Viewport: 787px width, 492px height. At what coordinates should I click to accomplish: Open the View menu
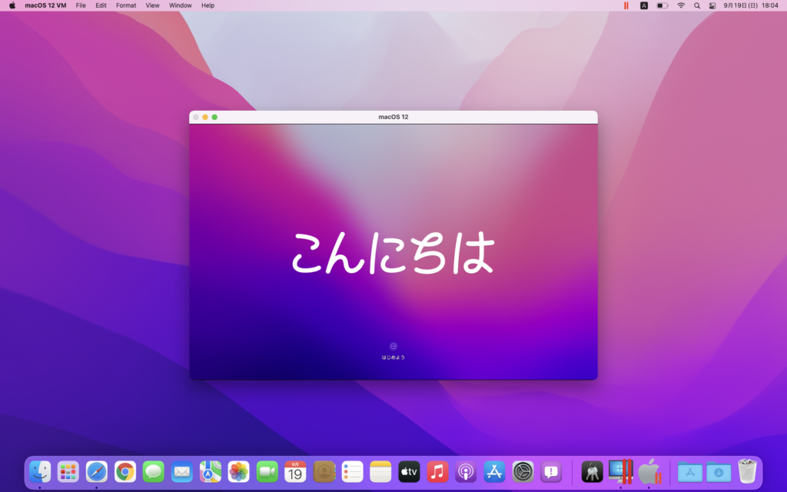[x=153, y=5]
